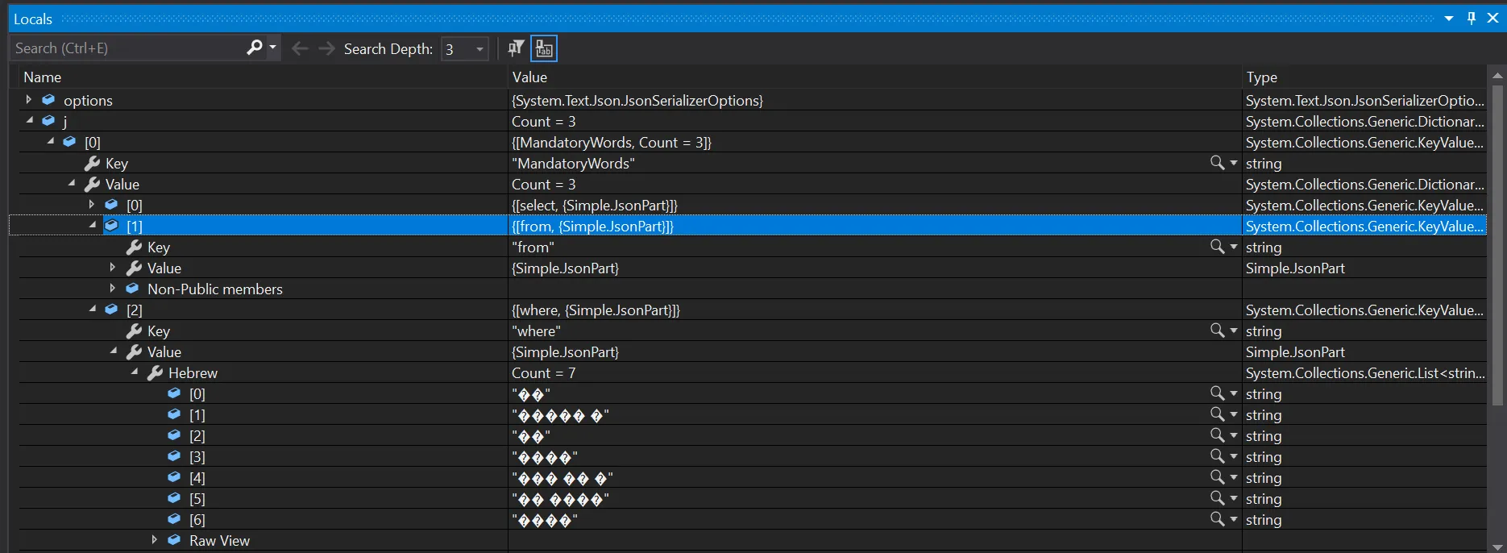
Task: Open visualizer dropdown for "MandatoryWords" key
Action: (x=1233, y=163)
